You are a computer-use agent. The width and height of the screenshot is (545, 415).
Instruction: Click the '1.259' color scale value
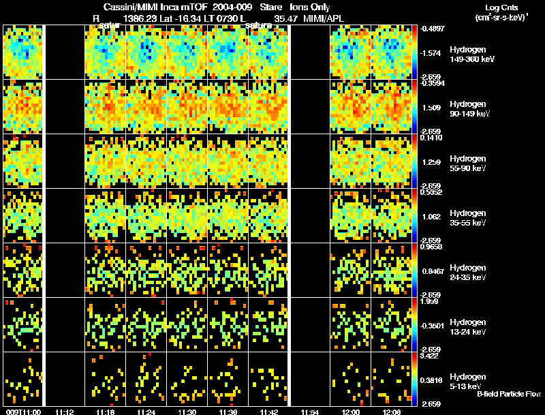point(431,162)
